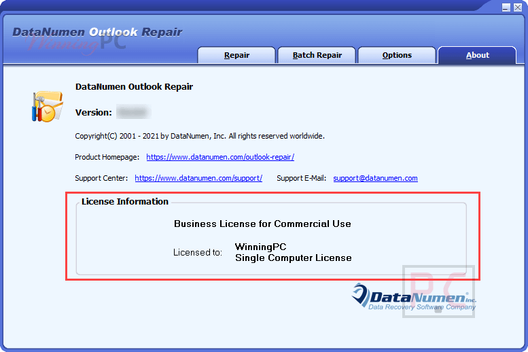
Task: Click the Single Computer License text
Action: coord(294,258)
